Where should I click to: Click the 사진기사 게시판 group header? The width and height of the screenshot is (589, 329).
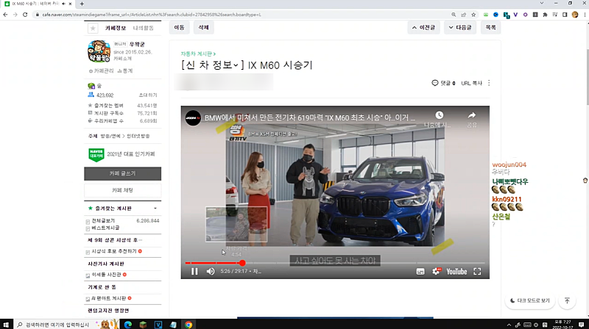(106, 264)
